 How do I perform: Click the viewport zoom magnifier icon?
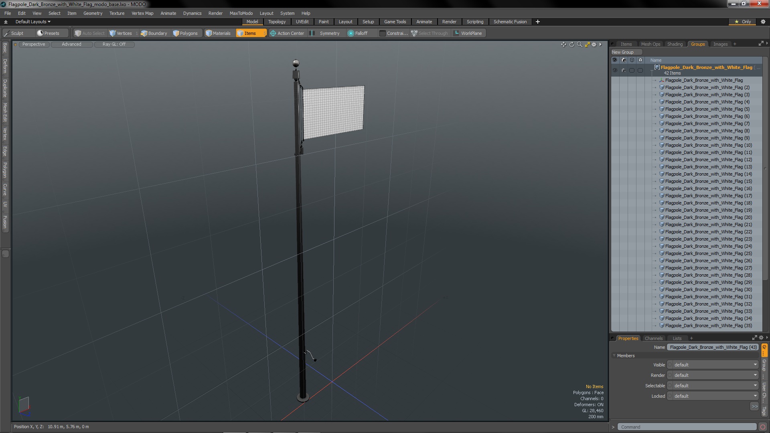point(580,45)
